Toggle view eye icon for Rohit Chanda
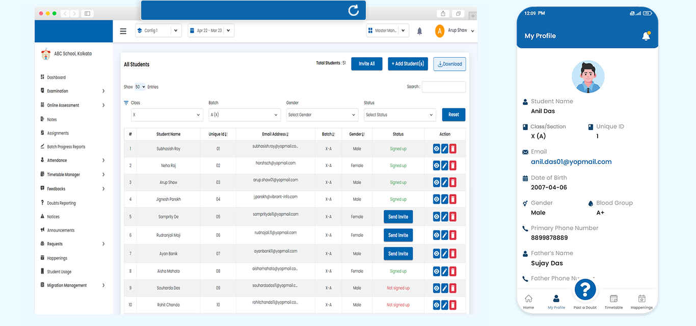This screenshot has height=326, width=696. [436, 305]
